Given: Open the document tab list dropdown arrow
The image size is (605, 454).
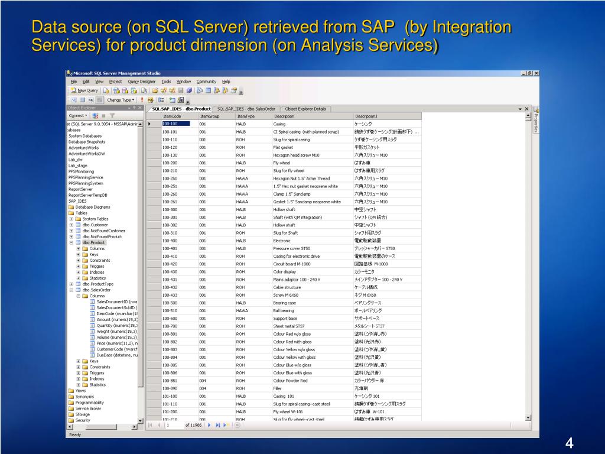Looking at the screenshot, I should pos(520,109).
